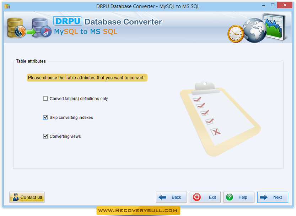Minimize the Database Converter window
Screen dimensions: 296x216
264,5
